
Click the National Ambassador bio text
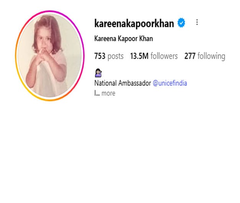tap(122, 83)
